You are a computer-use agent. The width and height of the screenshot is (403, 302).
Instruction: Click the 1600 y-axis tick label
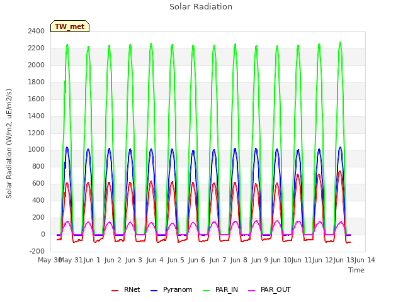coord(37,99)
